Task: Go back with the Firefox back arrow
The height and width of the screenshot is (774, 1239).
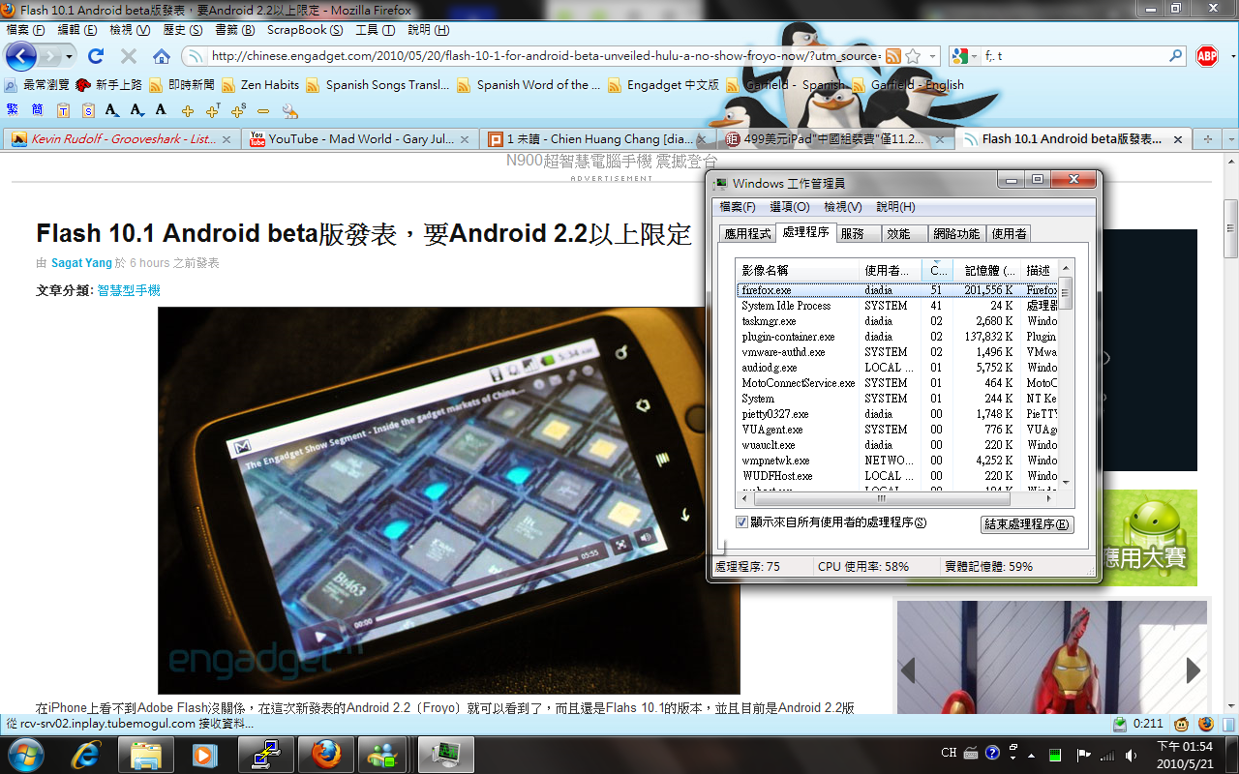Action: [21, 56]
